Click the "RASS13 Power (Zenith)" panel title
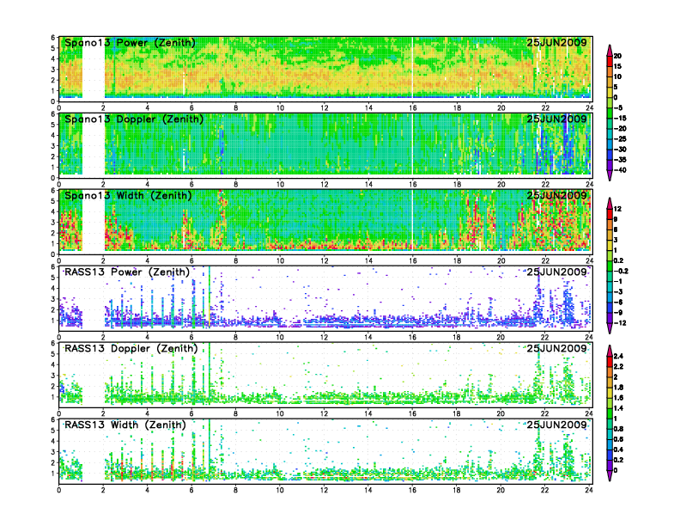 [127, 272]
